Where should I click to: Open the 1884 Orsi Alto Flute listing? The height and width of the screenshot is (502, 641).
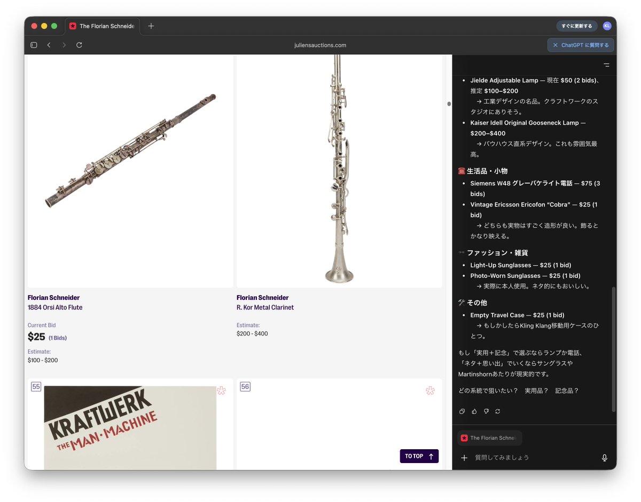(x=57, y=307)
